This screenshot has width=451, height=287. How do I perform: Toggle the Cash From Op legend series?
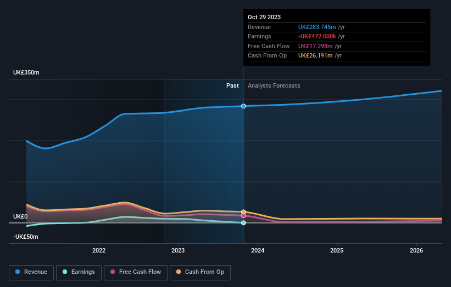coord(200,272)
